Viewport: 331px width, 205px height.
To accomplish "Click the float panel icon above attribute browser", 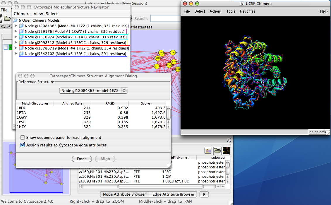I will (x=229, y=140).
